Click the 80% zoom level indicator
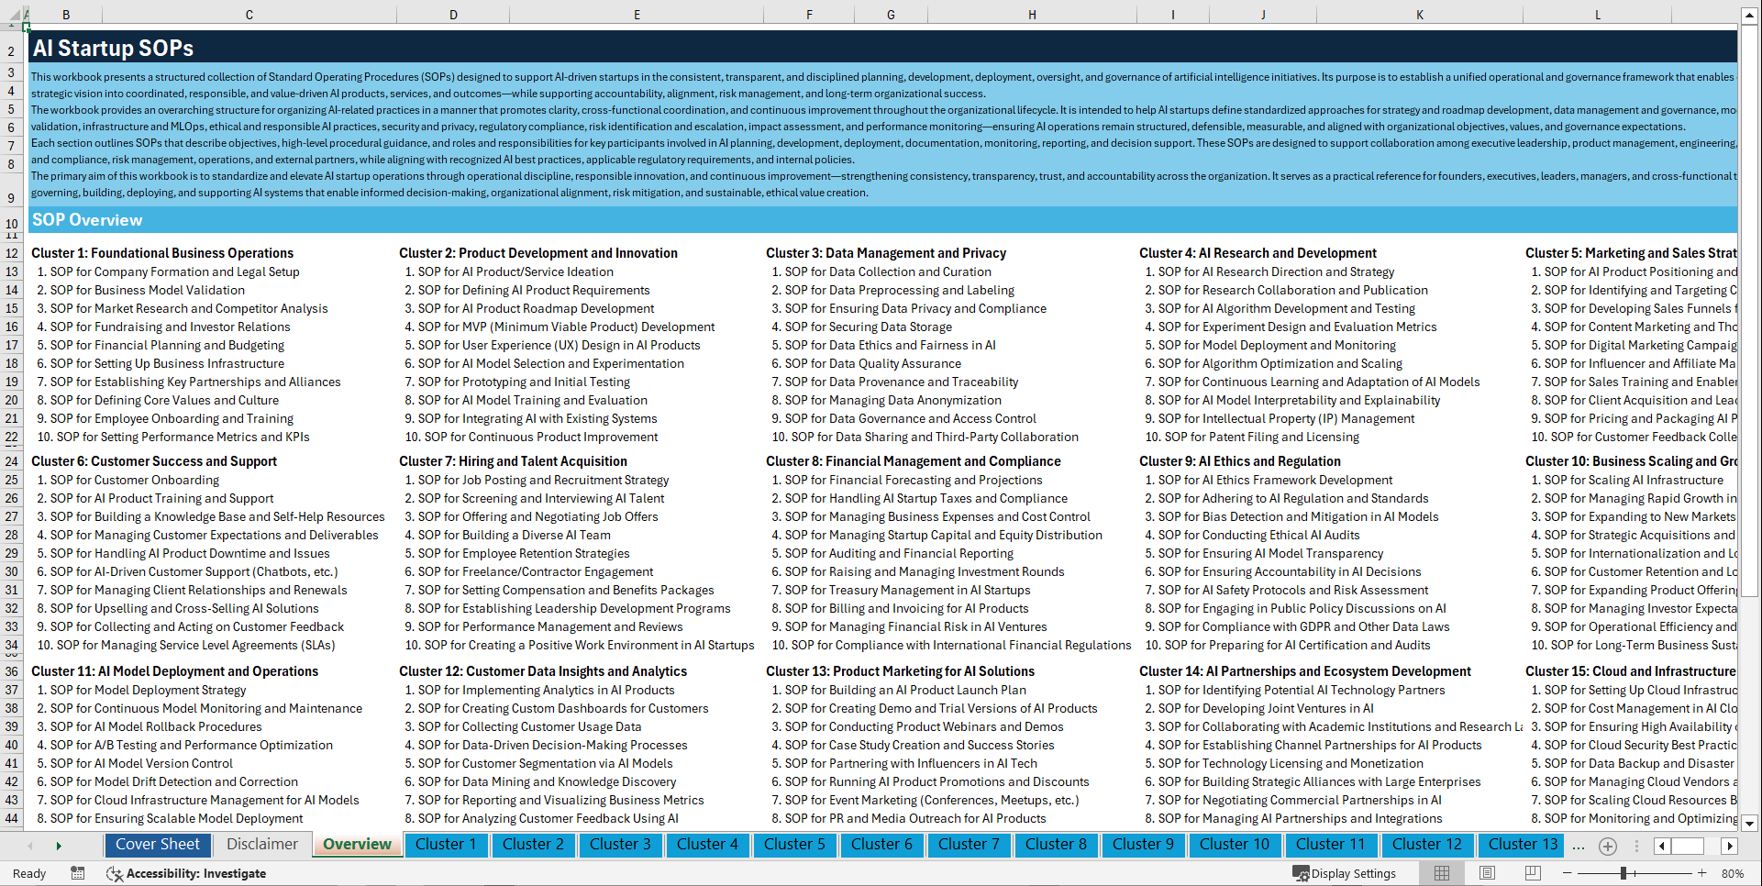 [x=1732, y=873]
